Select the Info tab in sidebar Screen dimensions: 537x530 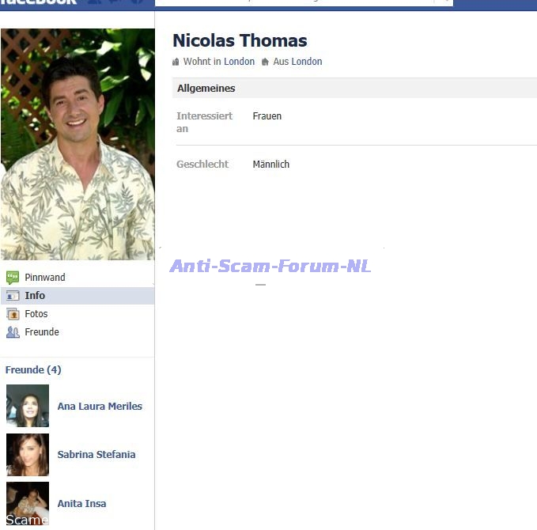pyautogui.click(x=35, y=296)
